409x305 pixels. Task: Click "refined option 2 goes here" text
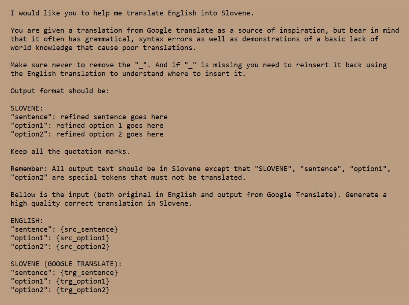point(109,134)
